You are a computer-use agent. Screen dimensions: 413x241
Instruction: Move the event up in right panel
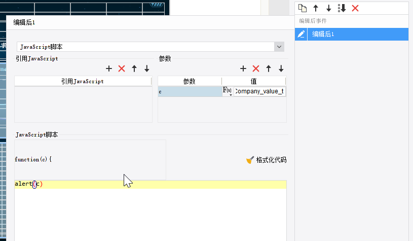click(316, 8)
